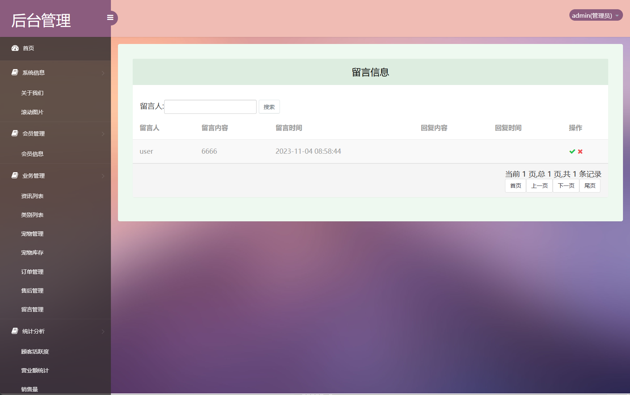Jump to 尾页 last page

pyautogui.click(x=590, y=185)
